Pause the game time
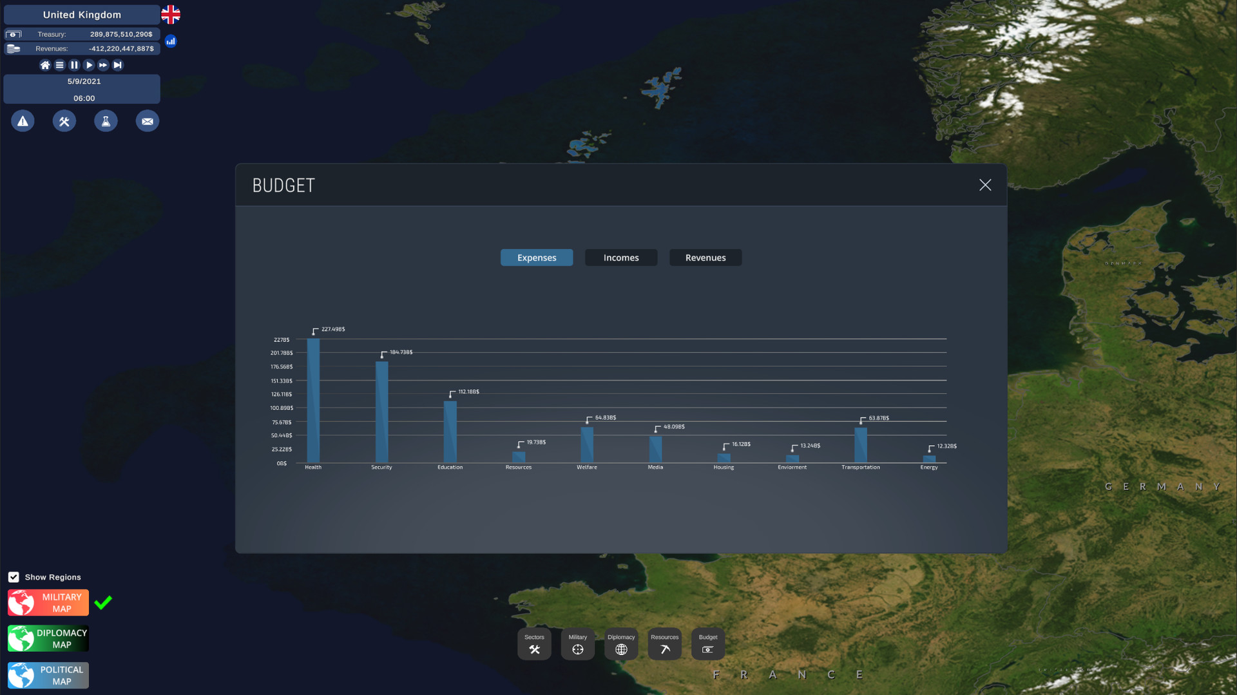This screenshot has width=1237, height=695. point(74,65)
